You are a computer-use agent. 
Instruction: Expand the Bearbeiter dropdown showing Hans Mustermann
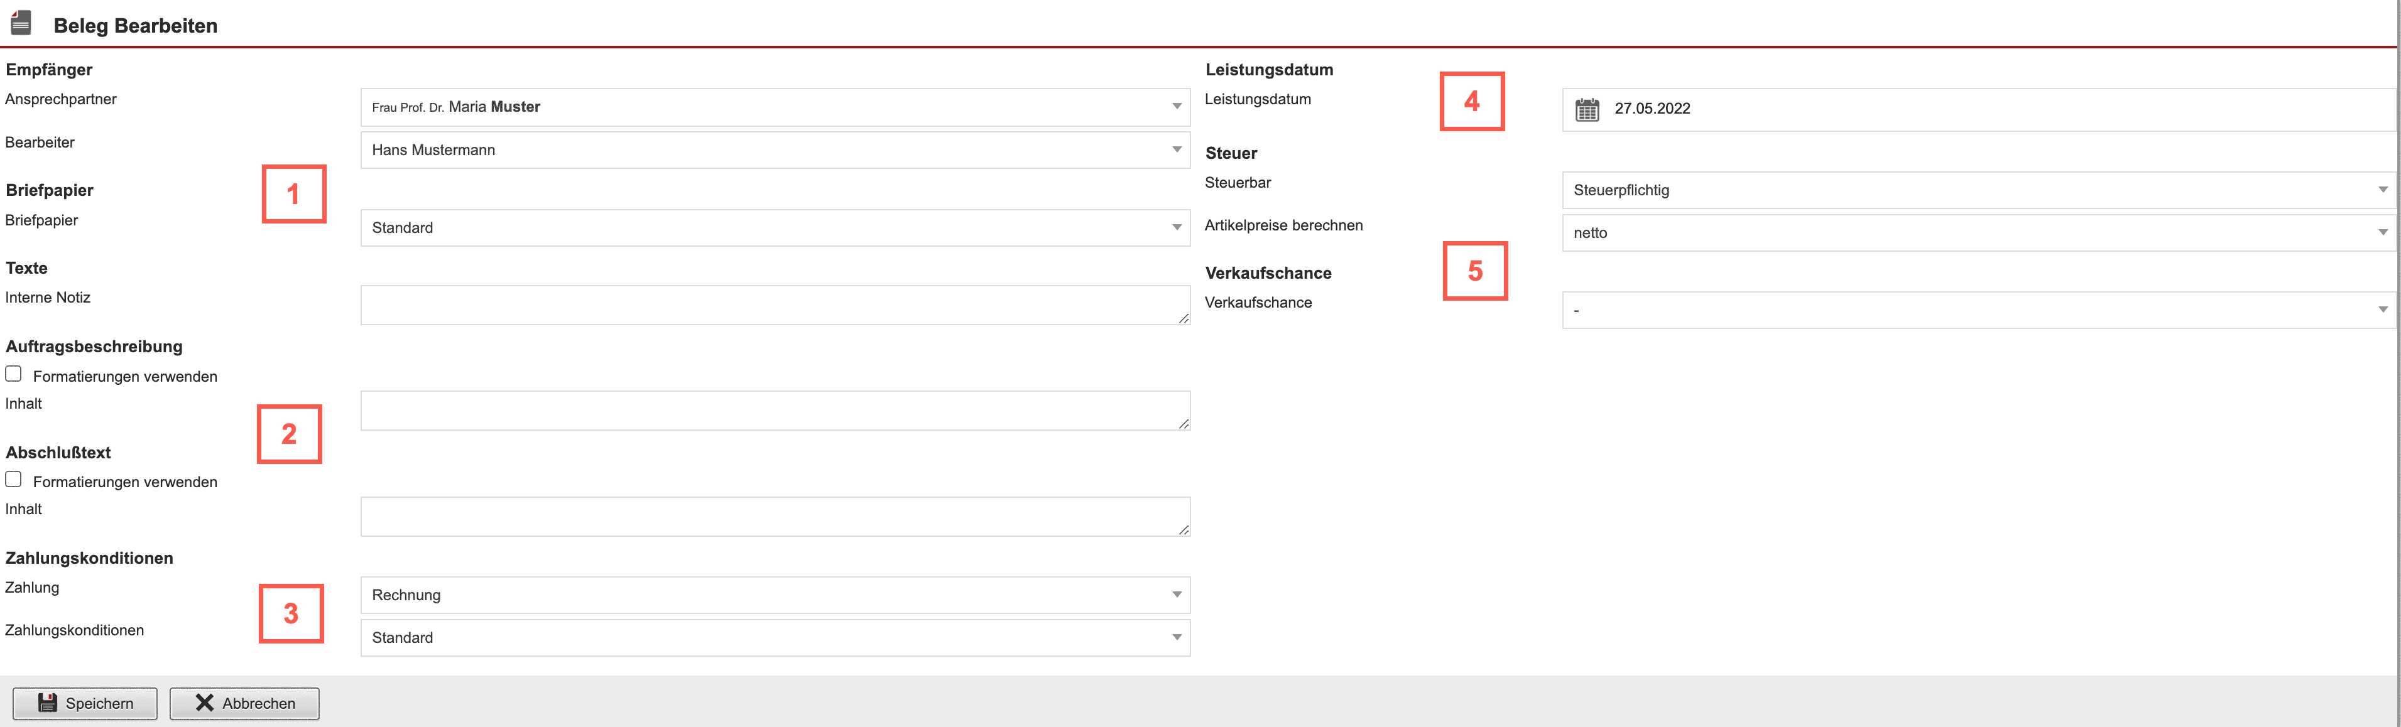pos(775,150)
